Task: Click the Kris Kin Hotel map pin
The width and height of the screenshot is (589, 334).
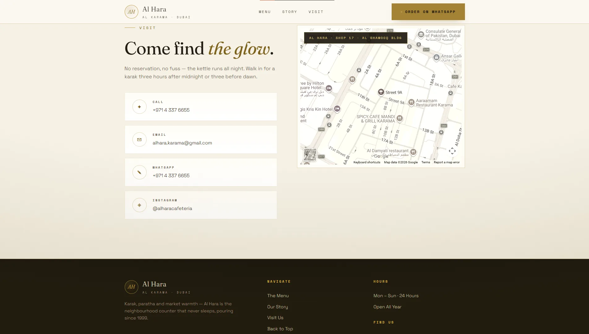Action: pyautogui.click(x=337, y=109)
